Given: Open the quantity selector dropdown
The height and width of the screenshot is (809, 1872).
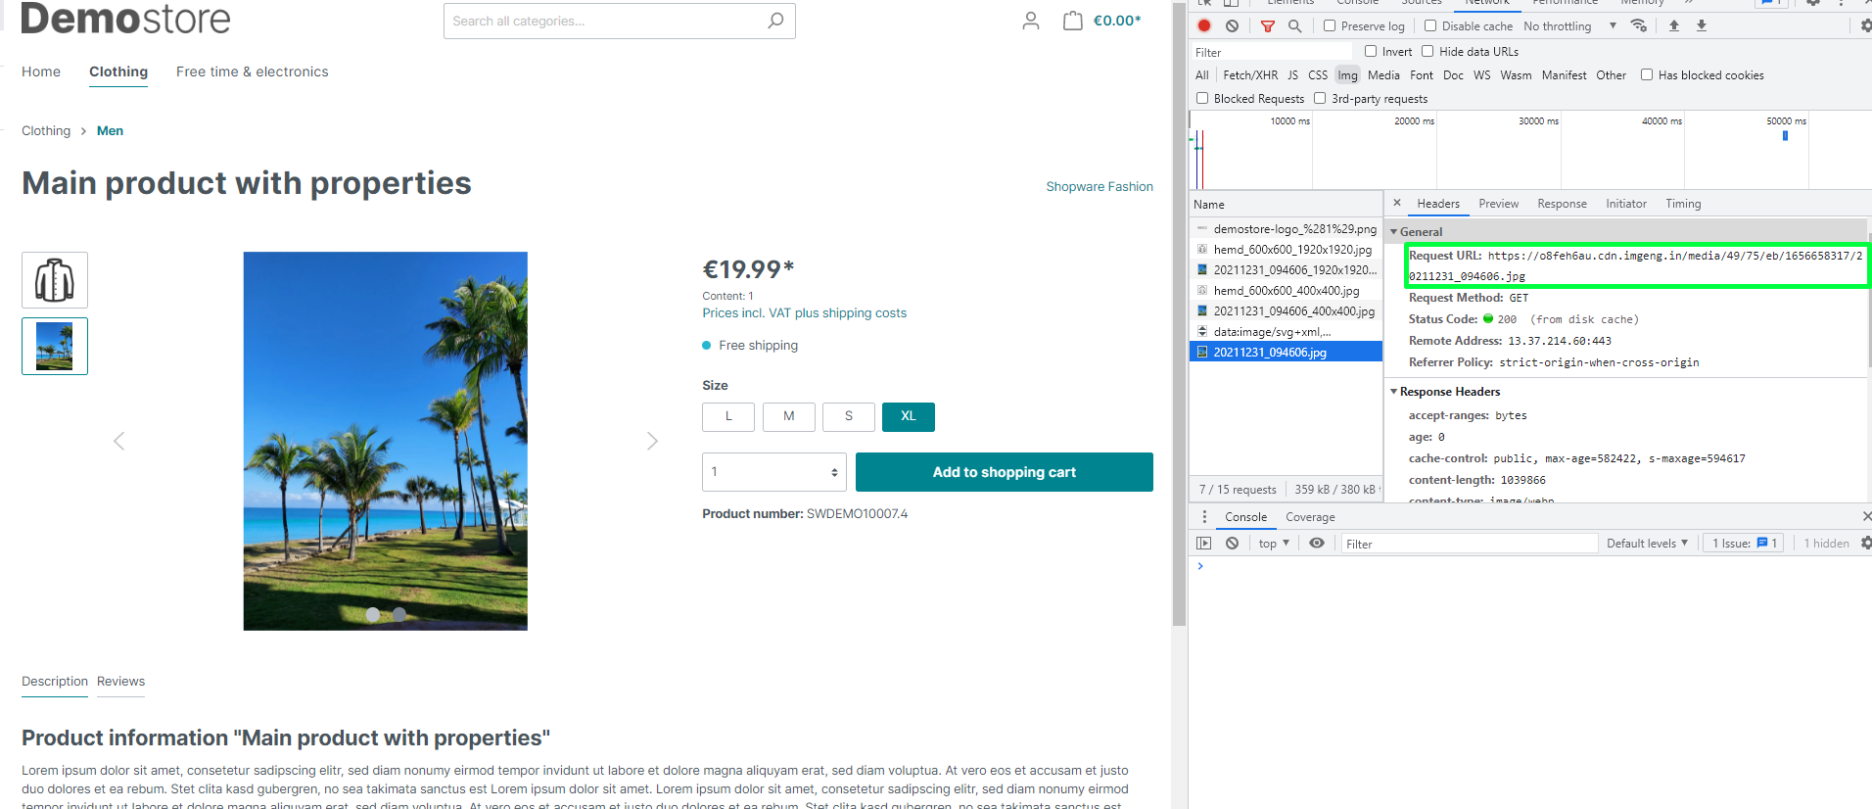Looking at the screenshot, I should click(774, 472).
